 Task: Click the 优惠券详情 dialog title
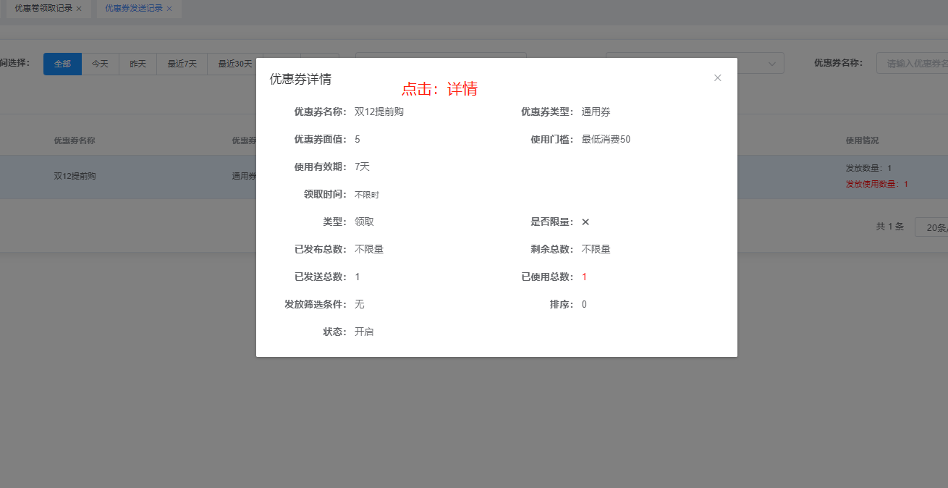[x=300, y=80]
